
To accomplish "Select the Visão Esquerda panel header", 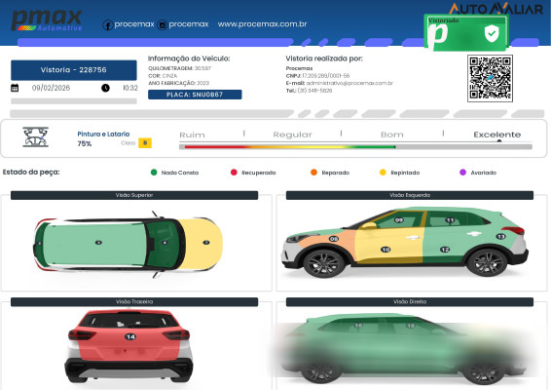I will coord(410,195).
